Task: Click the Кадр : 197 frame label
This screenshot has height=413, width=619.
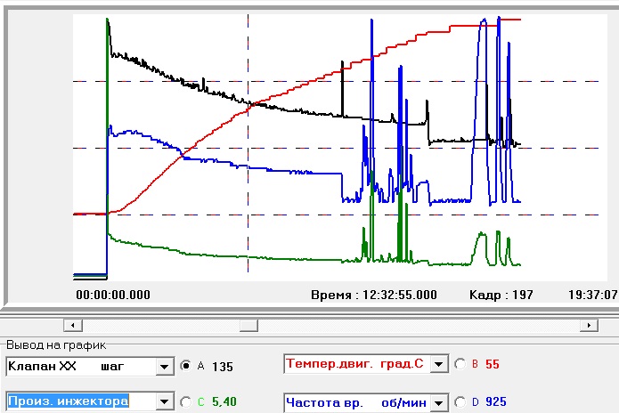Action: (501, 294)
